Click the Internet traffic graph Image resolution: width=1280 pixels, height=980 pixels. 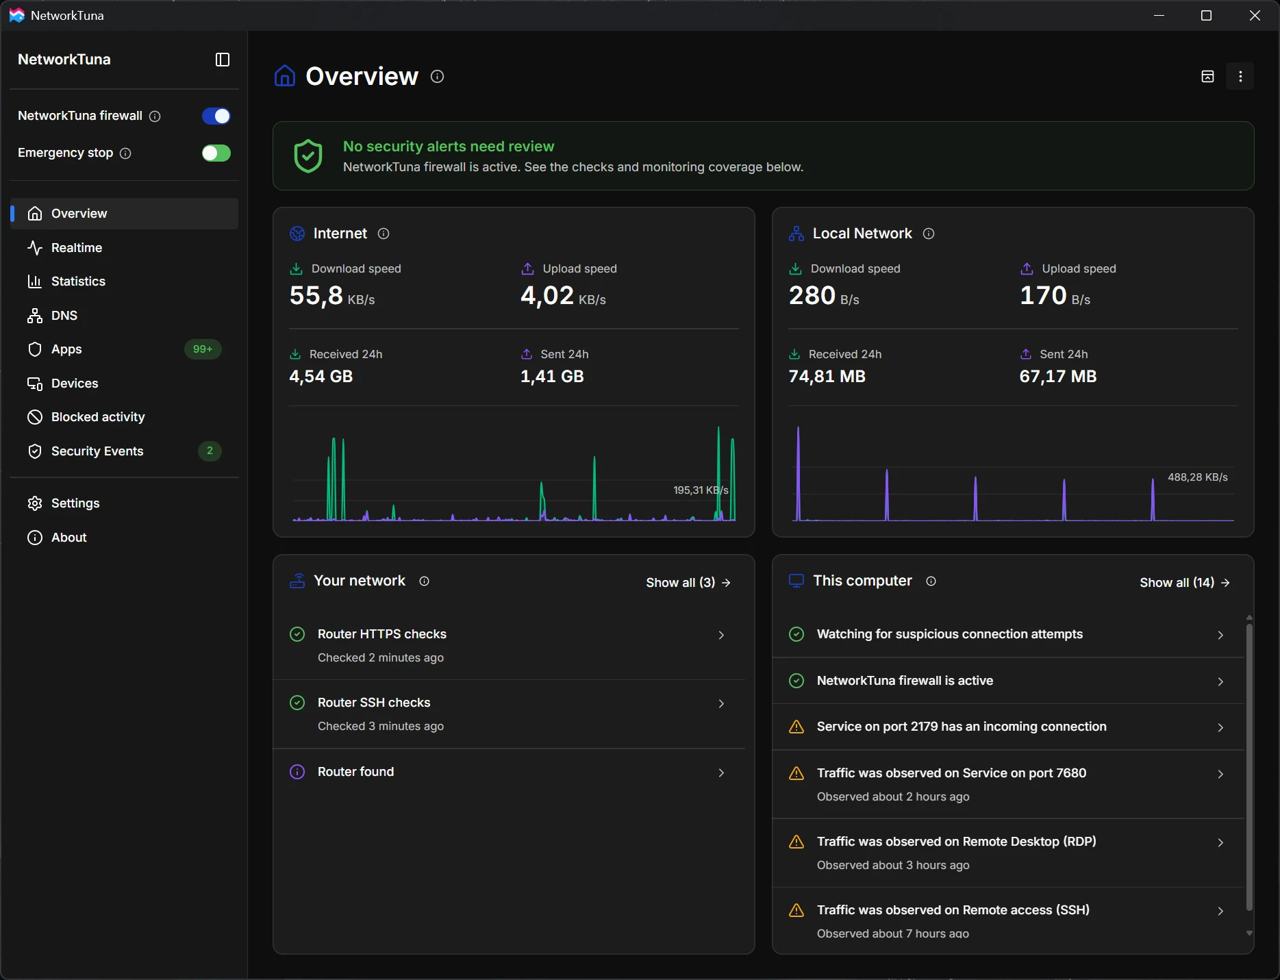tap(514, 473)
